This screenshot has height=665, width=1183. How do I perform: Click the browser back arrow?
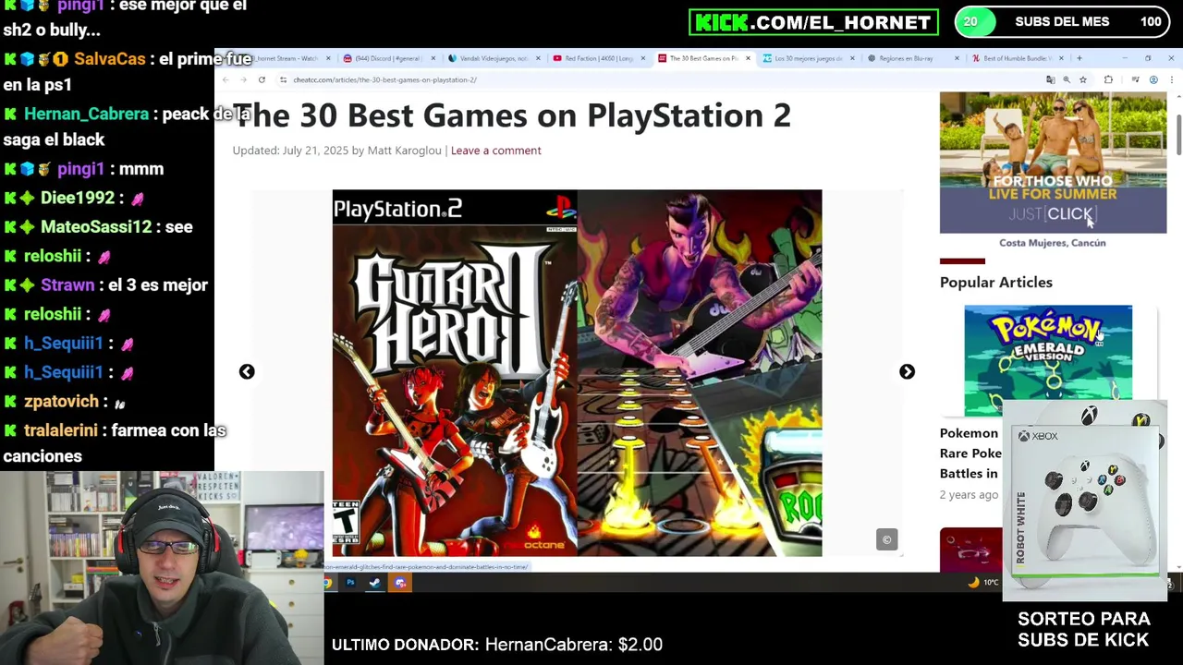[226, 80]
